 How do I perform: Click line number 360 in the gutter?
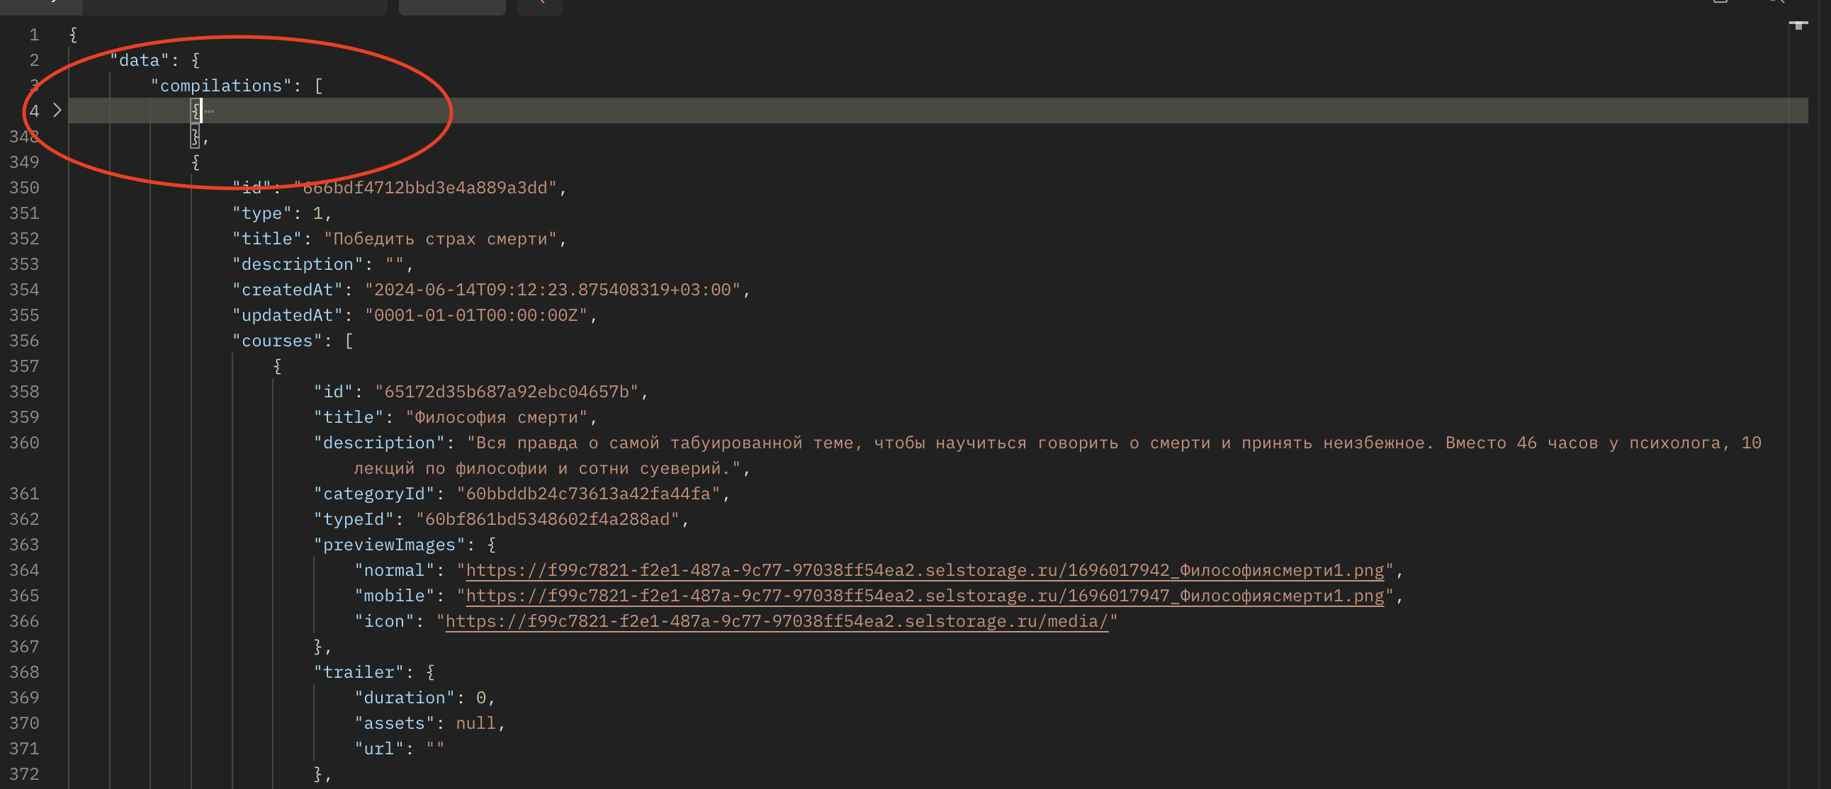(24, 443)
